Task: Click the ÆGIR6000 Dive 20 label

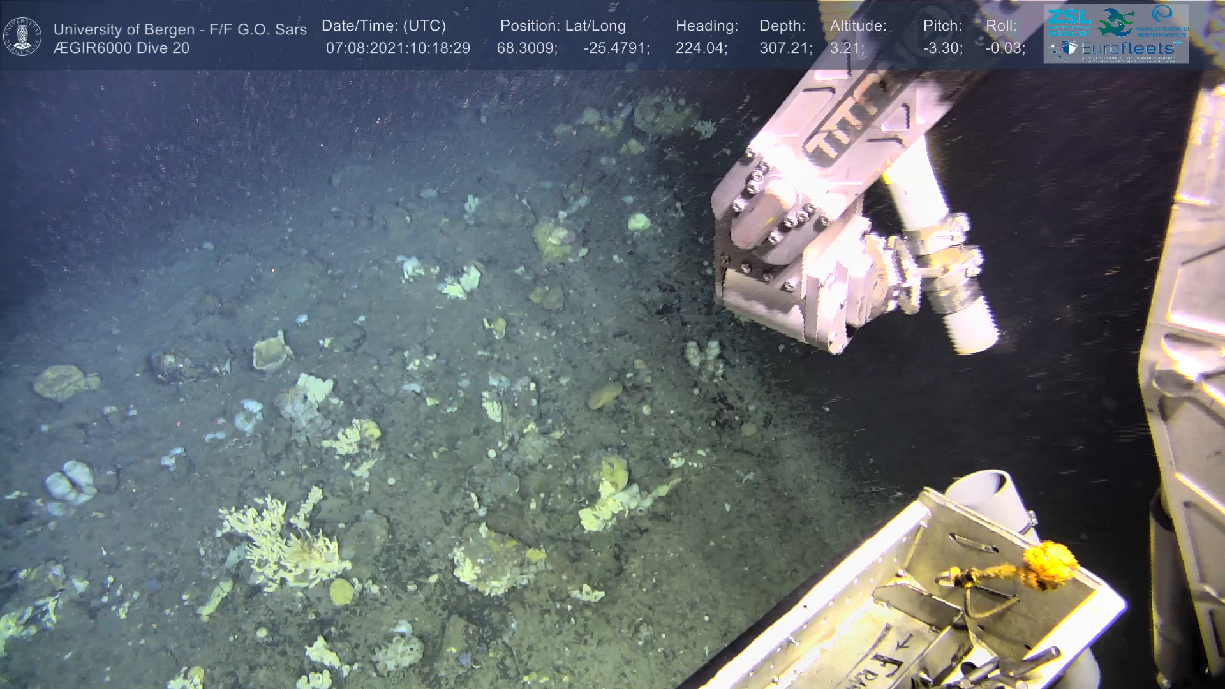Action: (121, 48)
